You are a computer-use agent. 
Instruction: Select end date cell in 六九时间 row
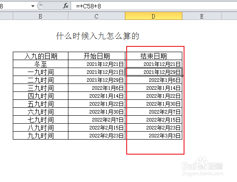[154, 112]
